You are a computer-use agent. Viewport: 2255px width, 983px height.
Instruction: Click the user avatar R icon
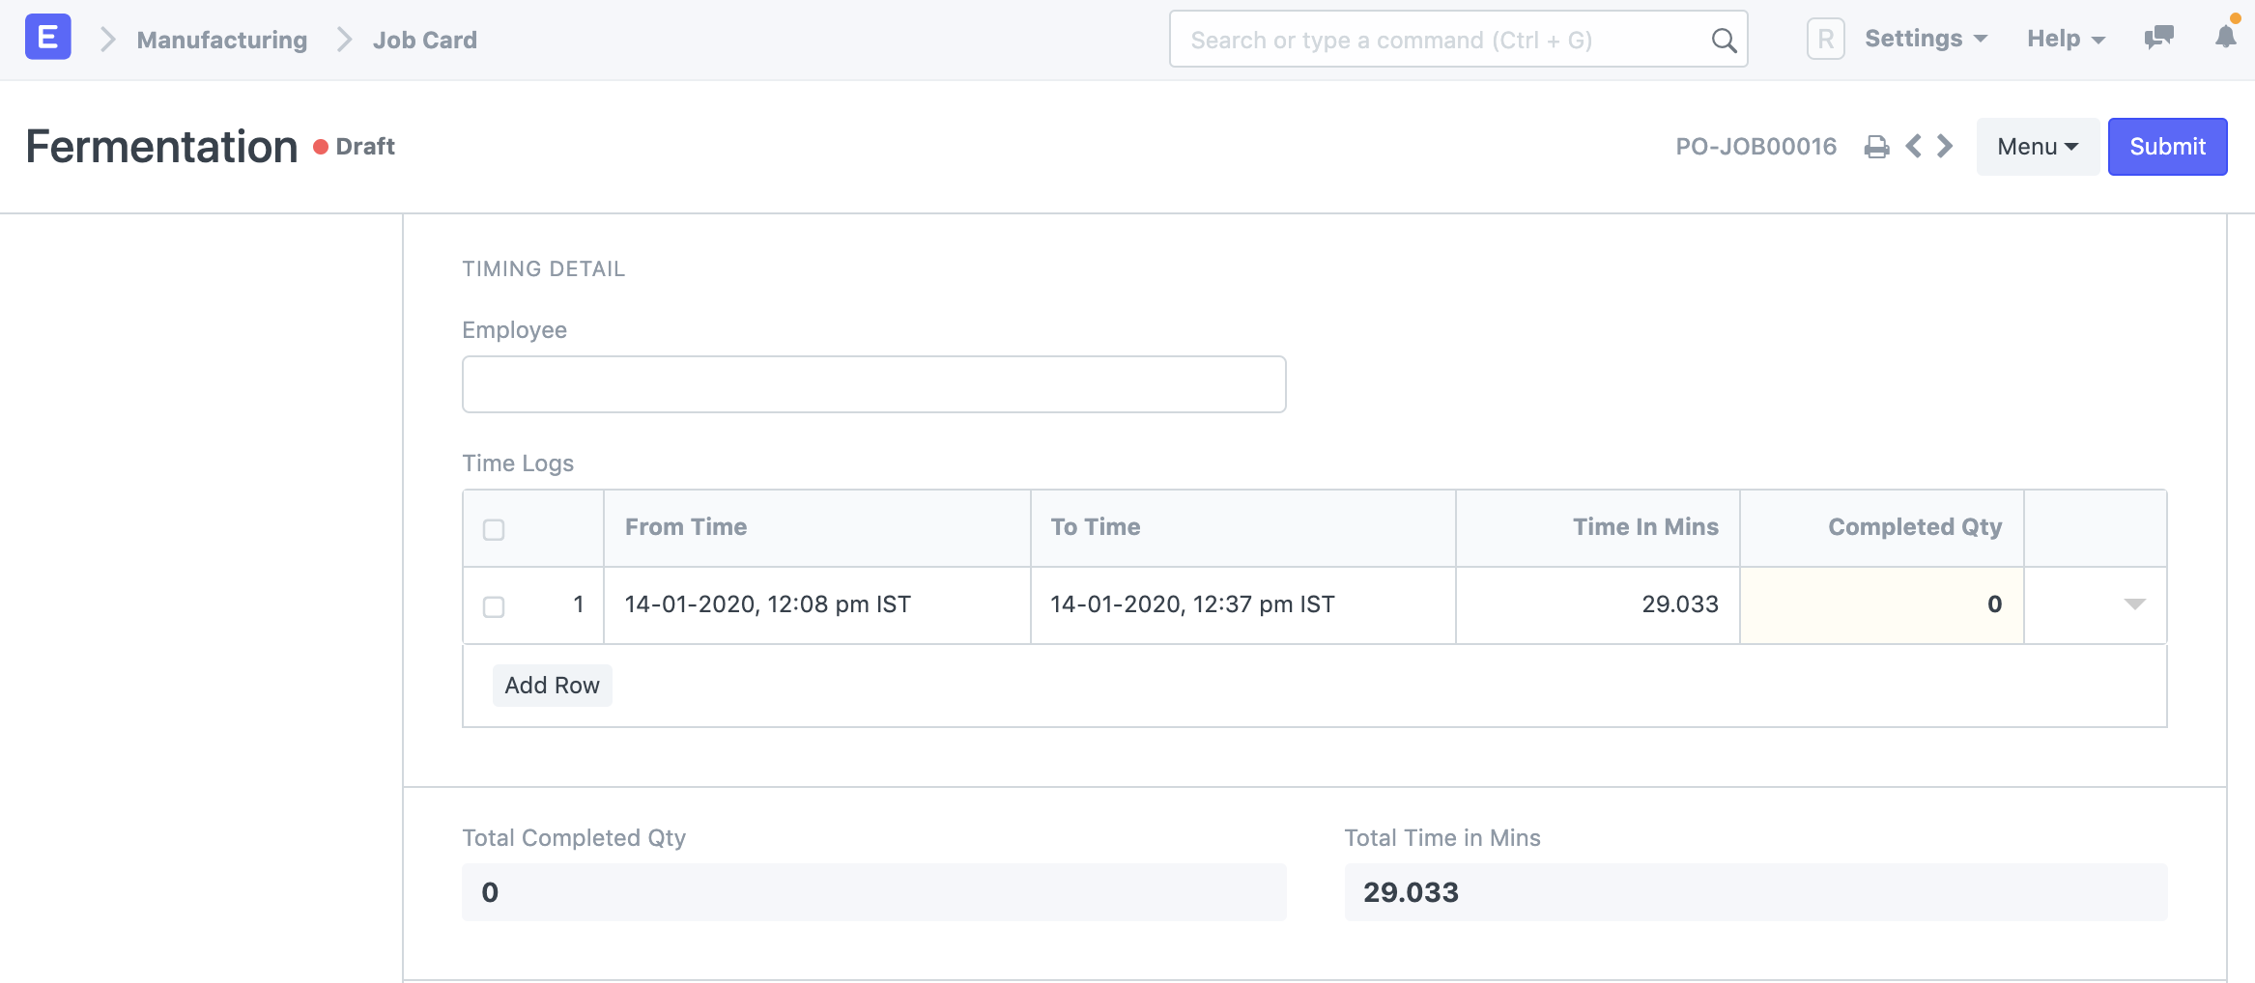[1825, 40]
